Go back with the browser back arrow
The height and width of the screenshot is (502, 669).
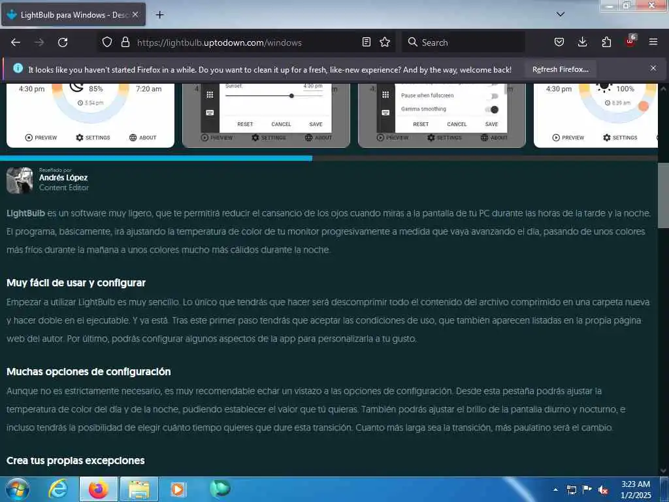pos(16,42)
